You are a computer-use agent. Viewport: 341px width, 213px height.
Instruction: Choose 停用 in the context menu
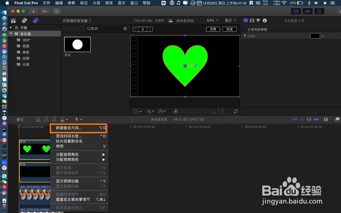point(79,146)
